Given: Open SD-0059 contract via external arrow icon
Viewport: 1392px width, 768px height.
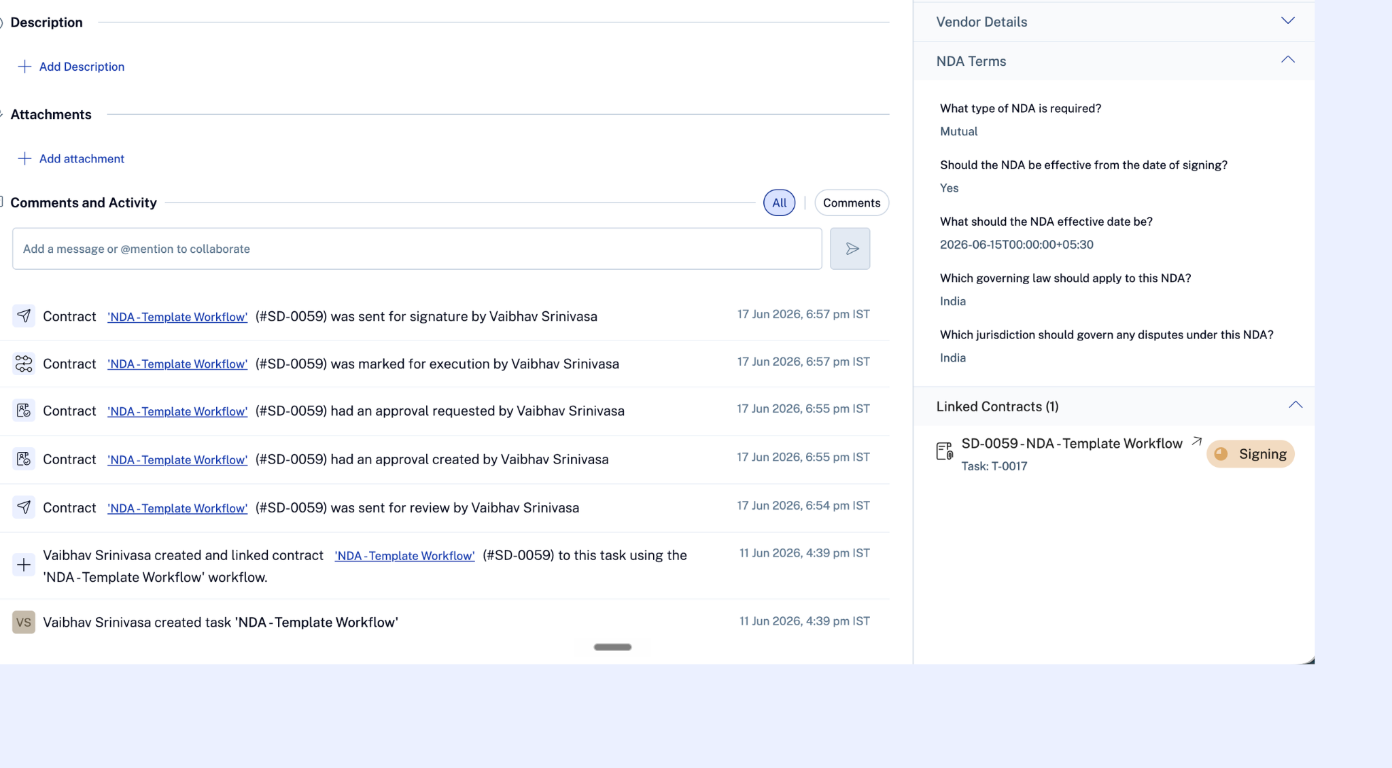Looking at the screenshot, I should (x=1196, y=442).
